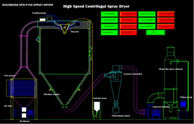Select the white air inlet filter squares
Image resolution: width=194 pixels, height=124 pixels.
pyautogui.click(x=24, y=113)
